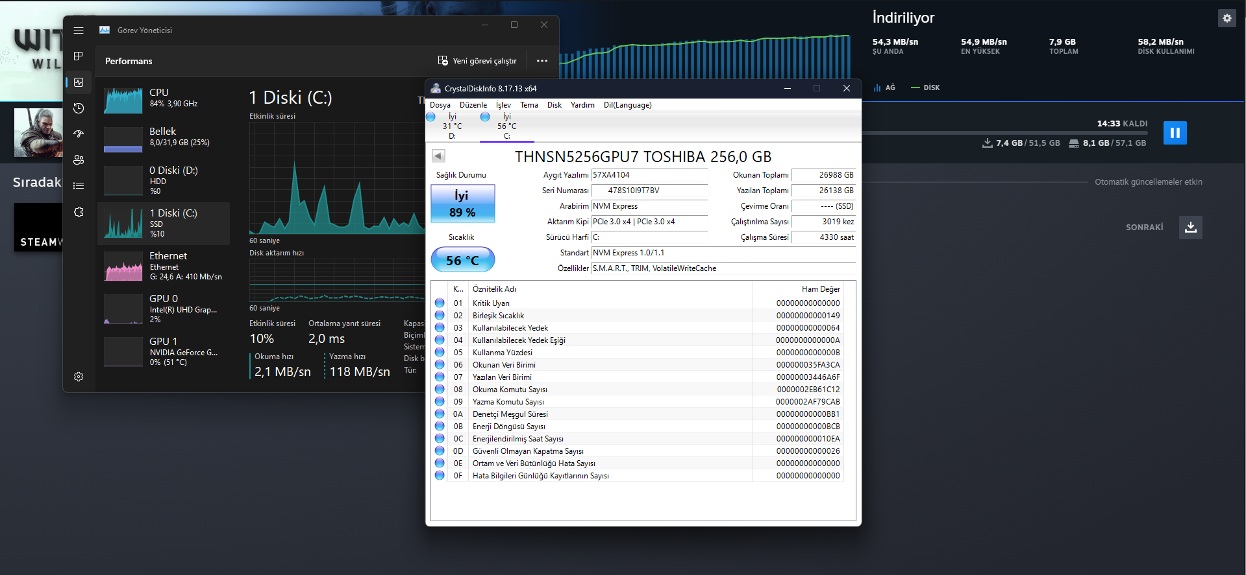Open Users icon in Task Manager sidebar

pos(79,160)
